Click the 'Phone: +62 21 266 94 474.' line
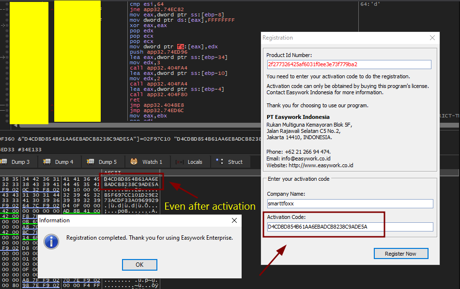This screenshot has height=289, width=460. [x=298, y=152]
